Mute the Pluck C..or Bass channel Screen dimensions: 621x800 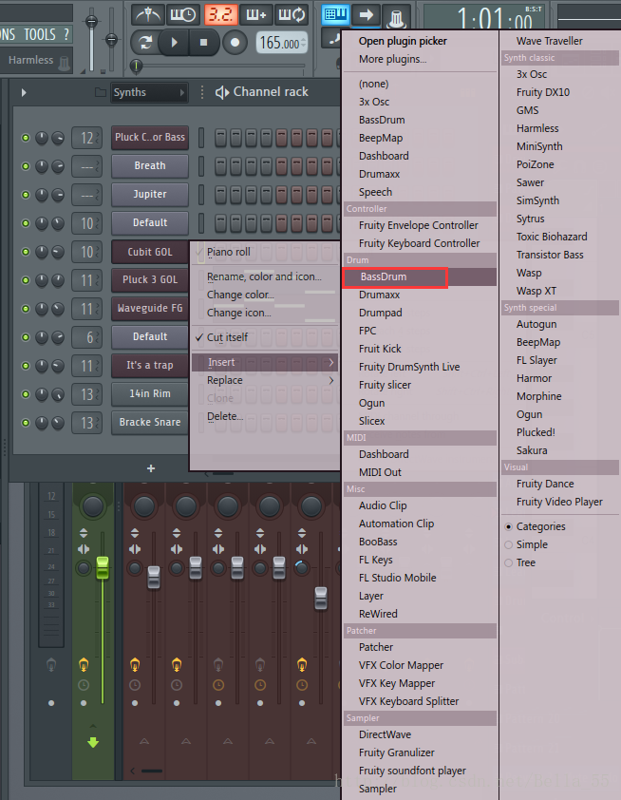[25, 138]
